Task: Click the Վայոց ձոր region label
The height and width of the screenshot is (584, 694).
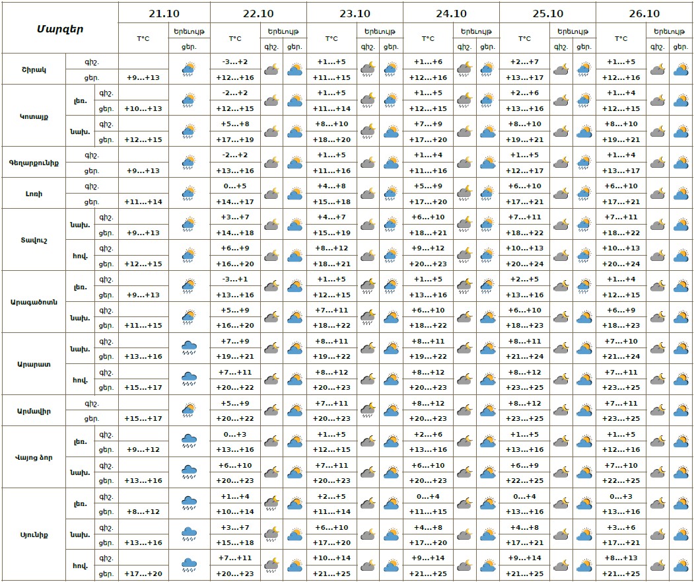Action: click(x=34, y=457)
